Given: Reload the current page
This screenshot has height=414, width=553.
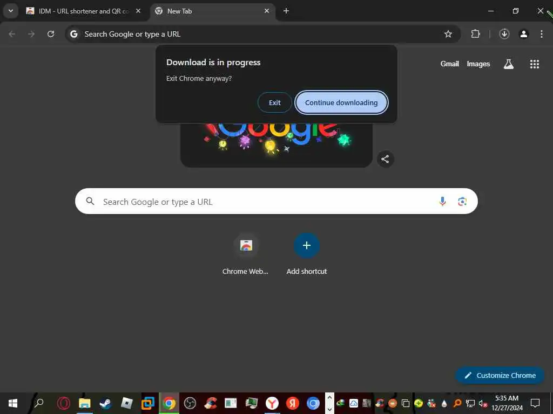Looking at the screenshot, I should click(x=51, y=34).
